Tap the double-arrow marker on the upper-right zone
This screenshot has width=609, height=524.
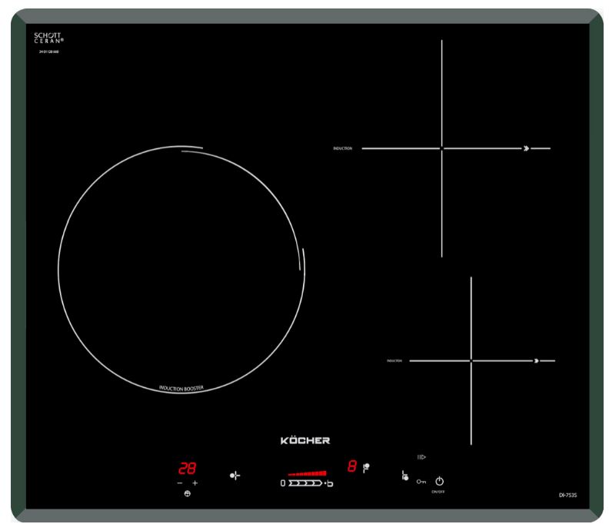[526, 148]
